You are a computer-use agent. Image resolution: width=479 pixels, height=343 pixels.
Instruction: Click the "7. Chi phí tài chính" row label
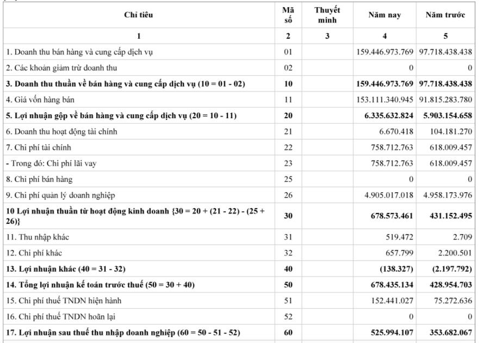pos(39,148)
